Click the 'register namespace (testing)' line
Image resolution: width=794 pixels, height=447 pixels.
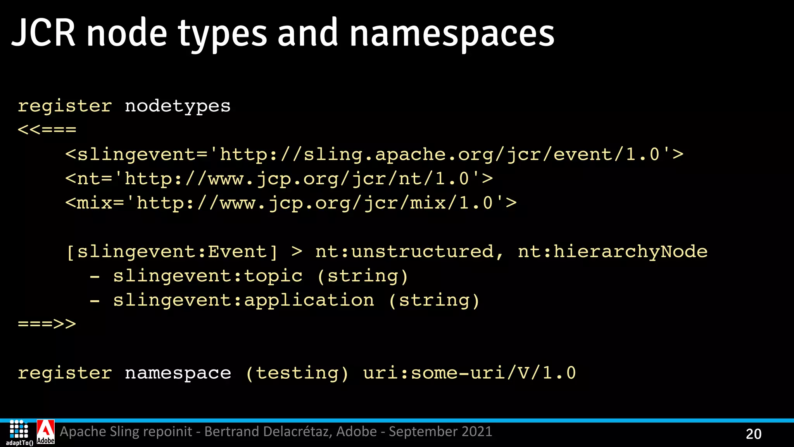point(297,373)
